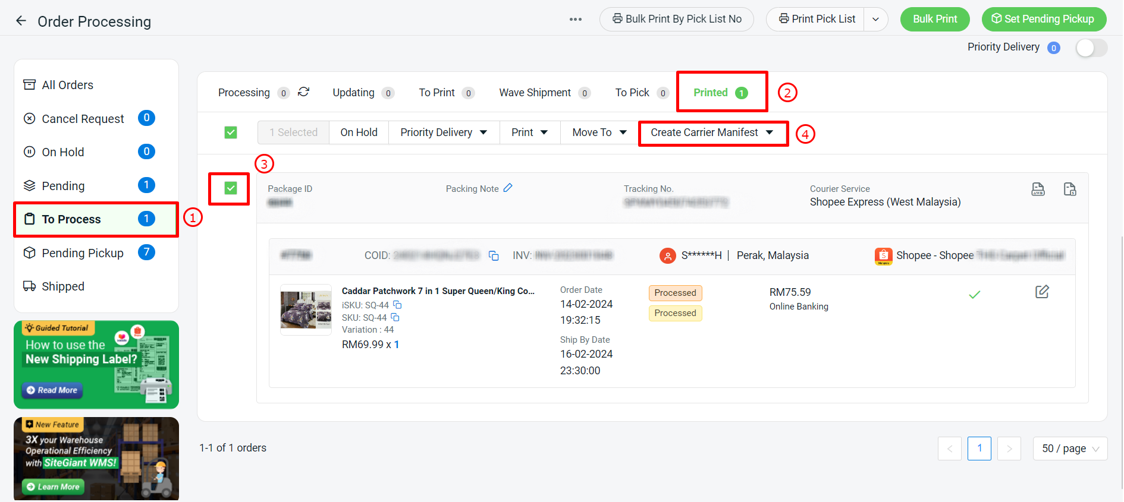This screenshot has height=502, width=1124.
Task: Open the Move To dropdown
Action: point(599,132)
